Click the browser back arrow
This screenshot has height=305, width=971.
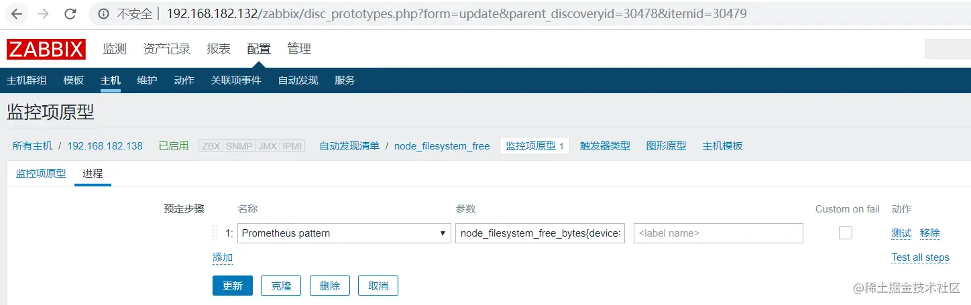[17, 13]
